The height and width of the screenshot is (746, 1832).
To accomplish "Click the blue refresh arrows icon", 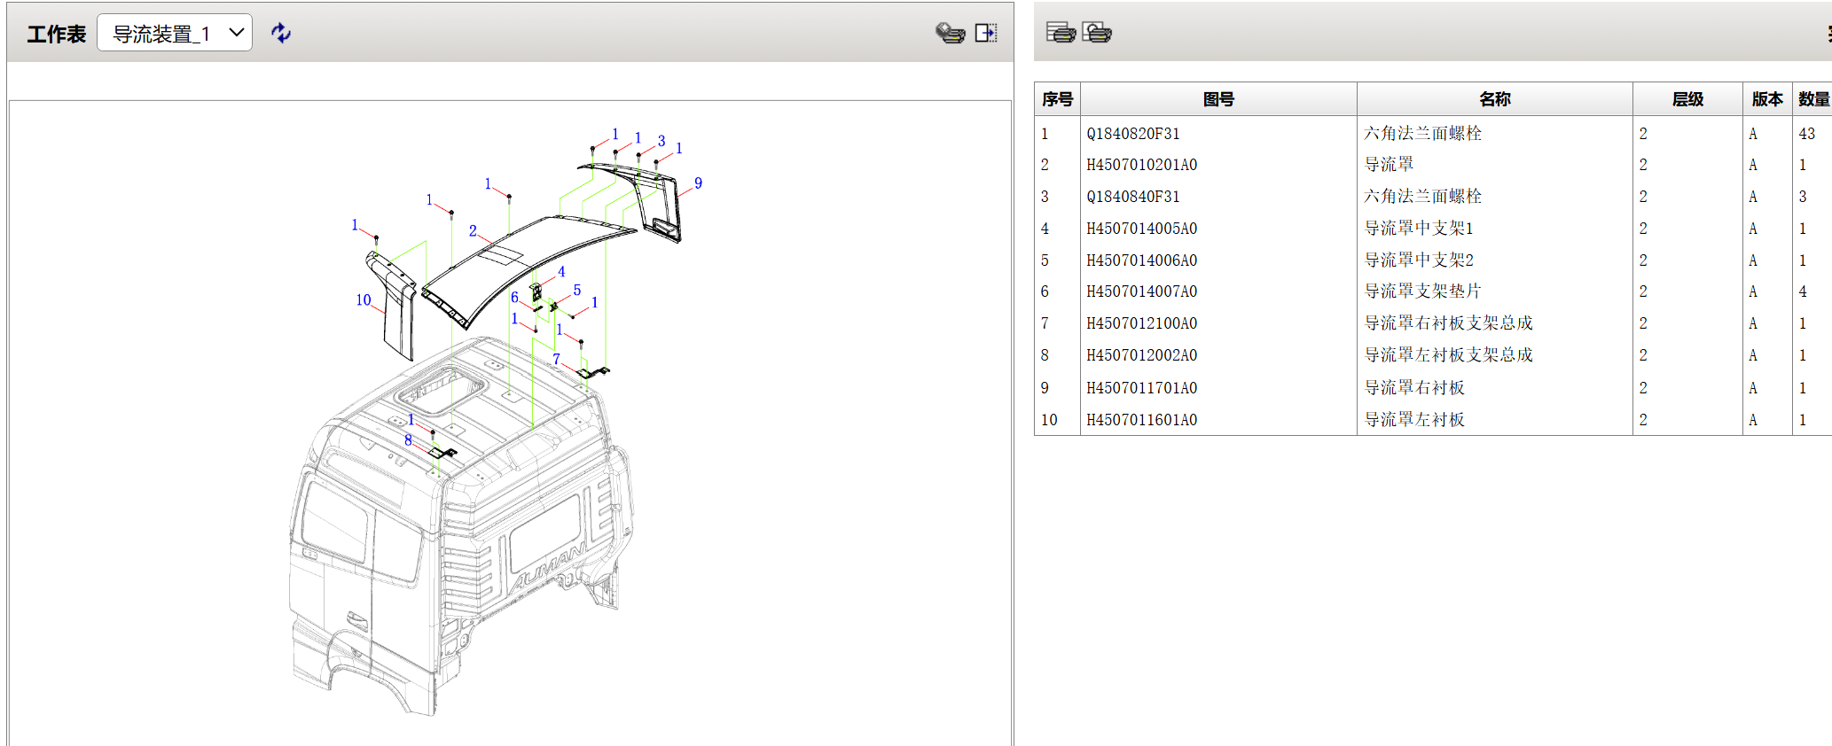I will [x=281, y=33].
